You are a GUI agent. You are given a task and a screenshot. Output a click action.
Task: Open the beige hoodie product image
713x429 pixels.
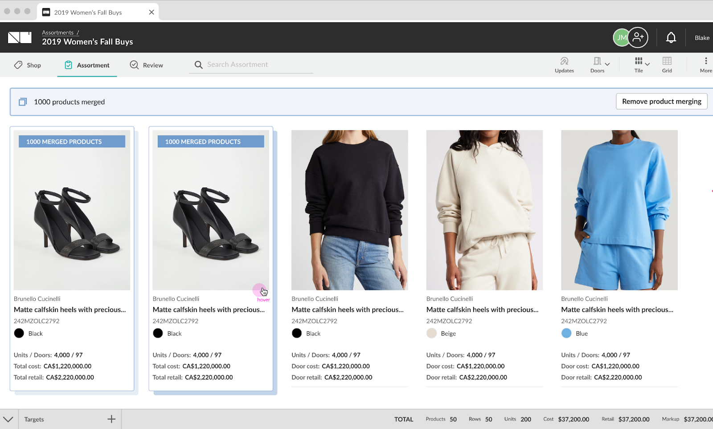click(x=484, y=210)
